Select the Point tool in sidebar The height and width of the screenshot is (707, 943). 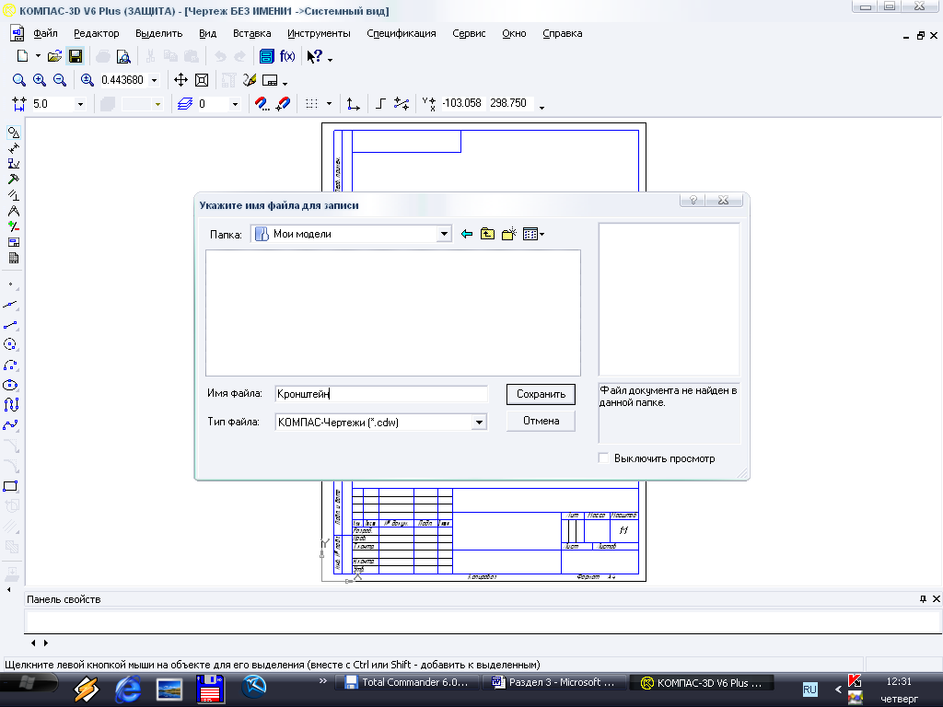coord(11,284)
